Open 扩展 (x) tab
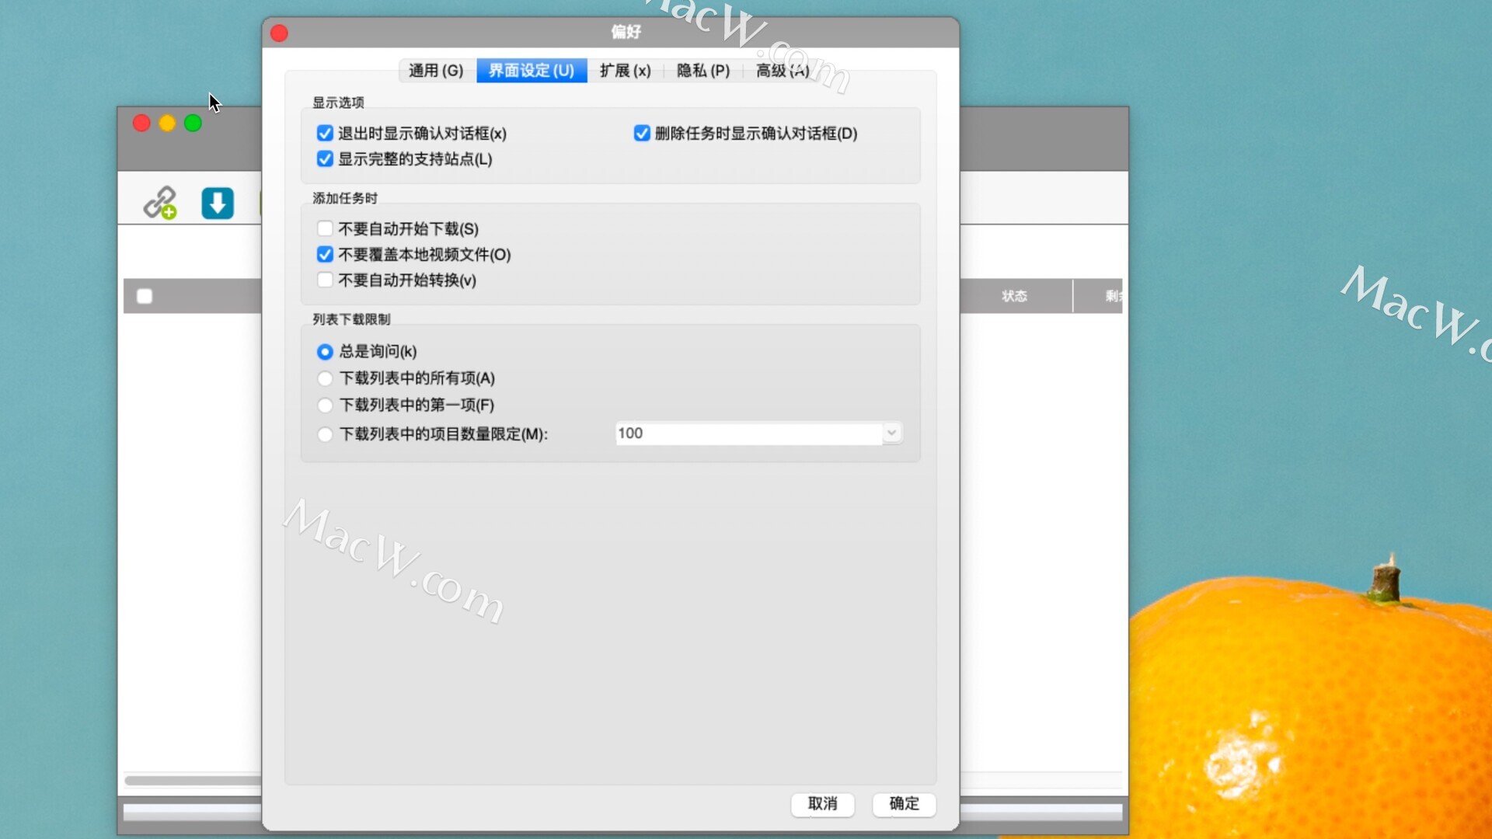 tap(626, 71)
